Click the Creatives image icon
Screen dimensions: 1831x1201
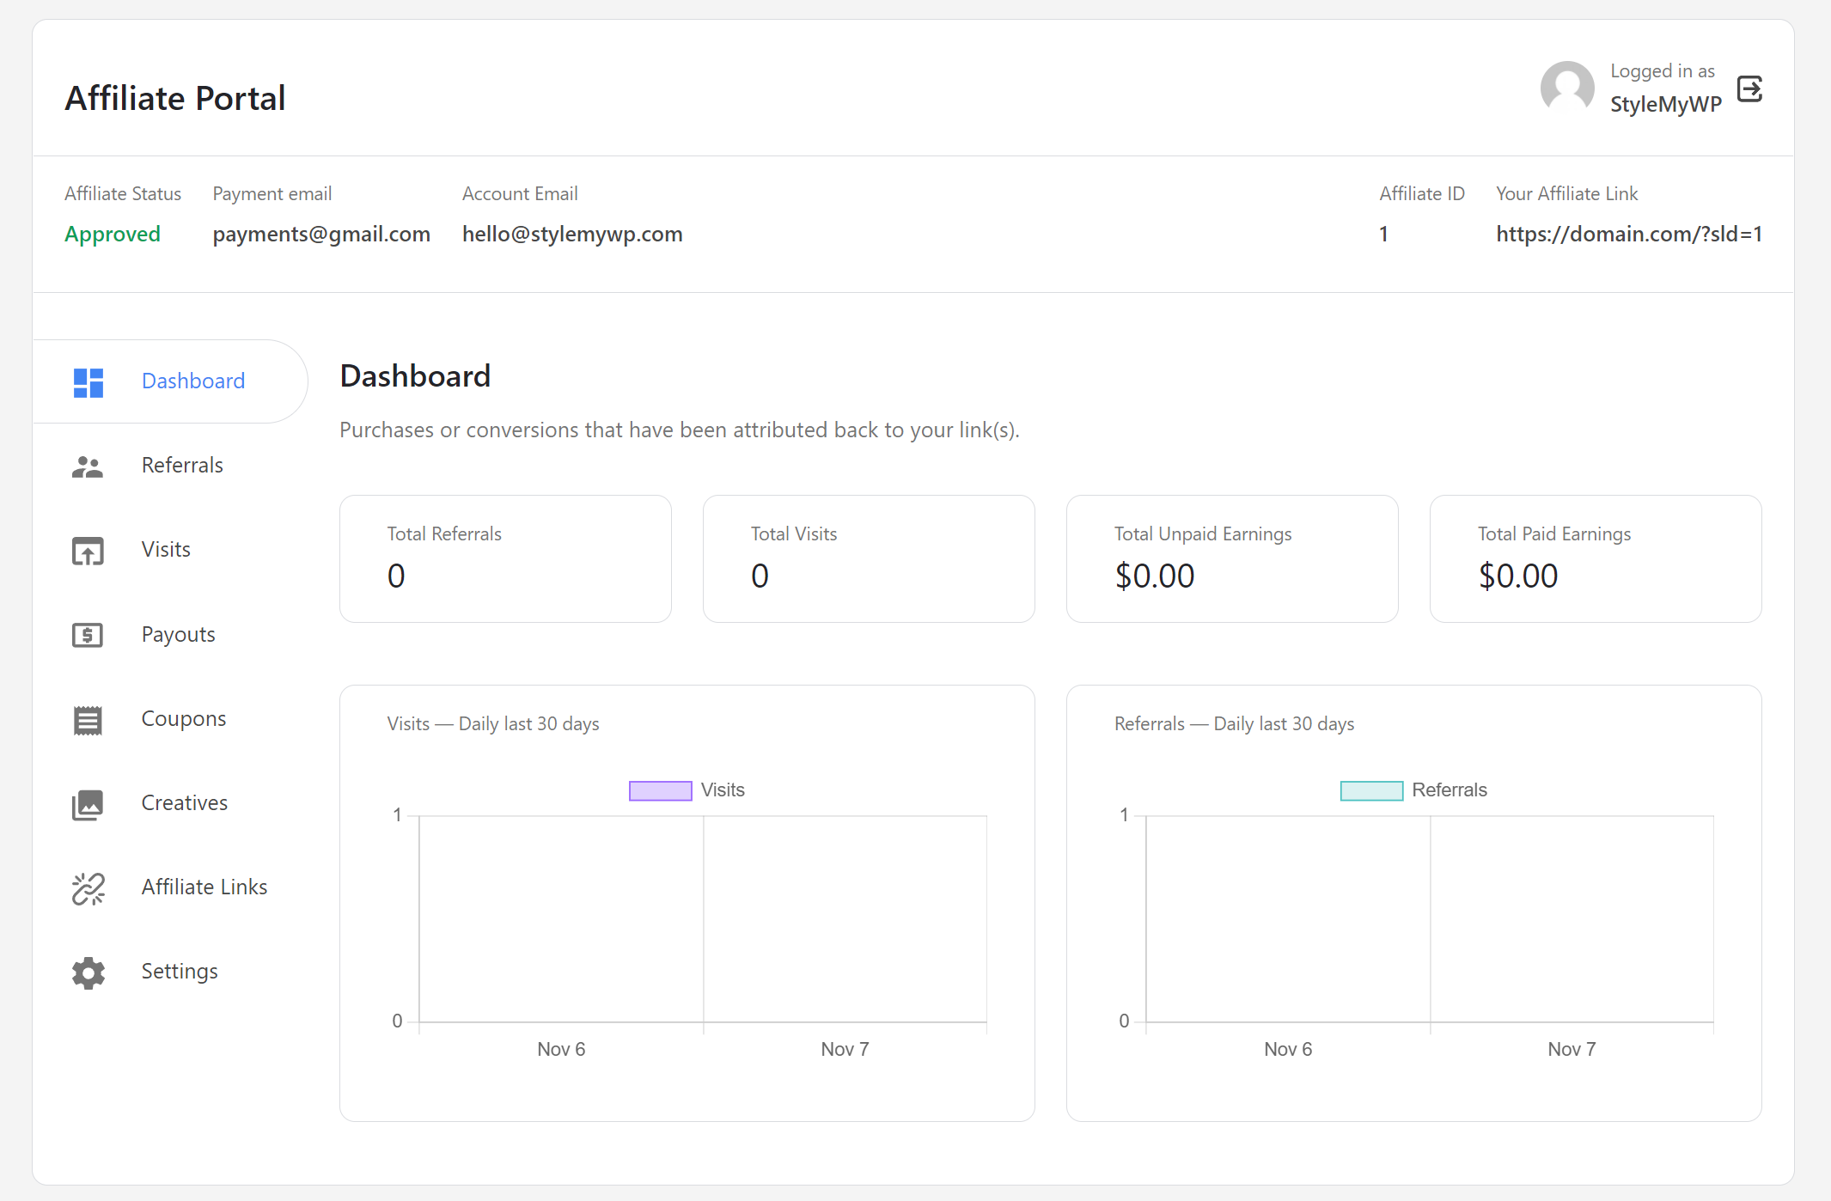tap(87, 805)
